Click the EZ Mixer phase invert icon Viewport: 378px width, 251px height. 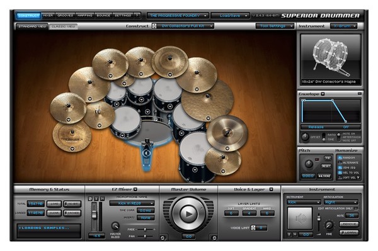point(90,199)
